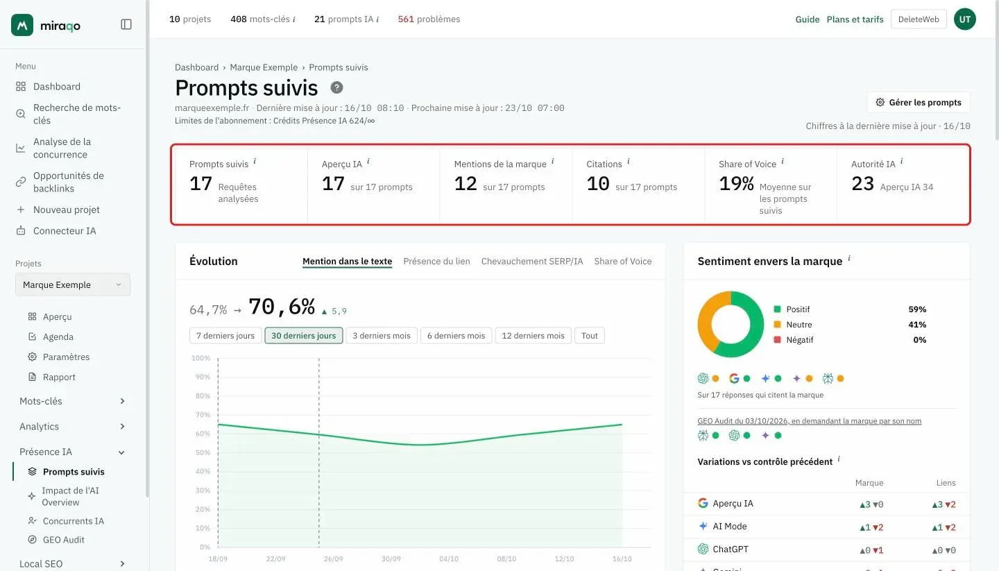Viewport: 999px width, 571px height.
Task: Select the 3 derniers mois range
Action: click(x=382, y=336)
